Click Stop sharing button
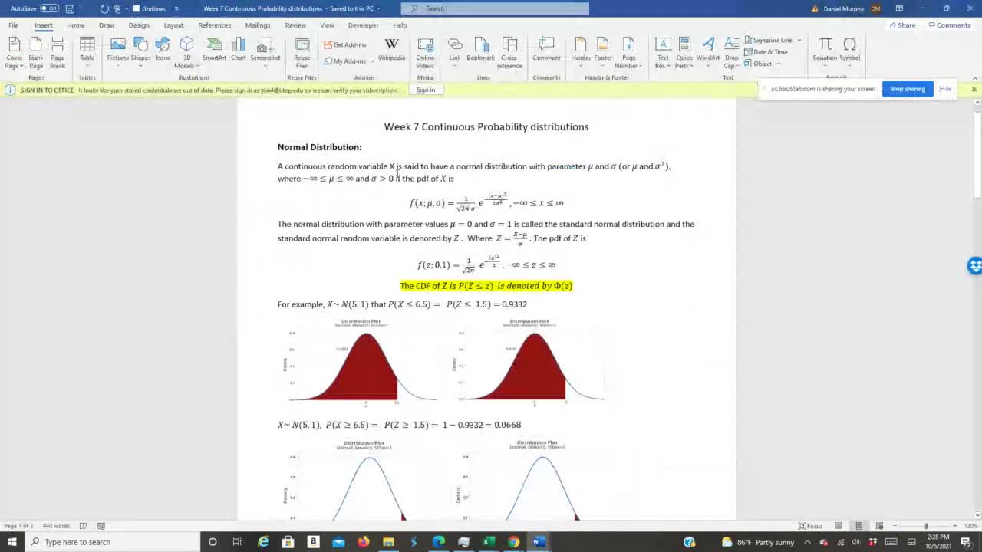This screenshot has width=982, height=552. (908, 89)
